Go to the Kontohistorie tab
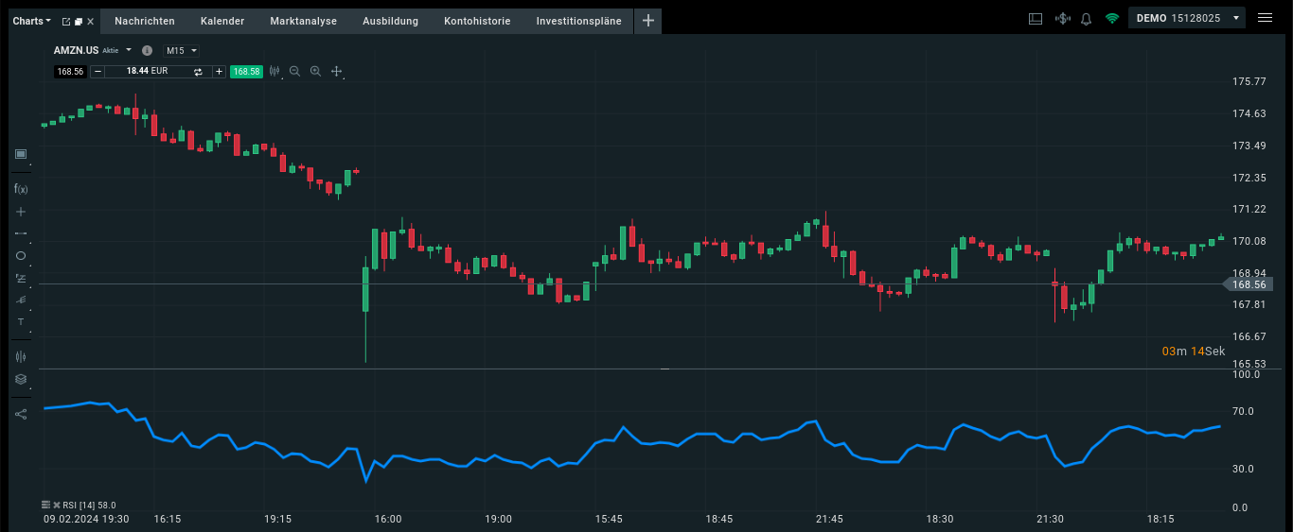This screenshot has height=532, width=1293. [x=477, y=21]
